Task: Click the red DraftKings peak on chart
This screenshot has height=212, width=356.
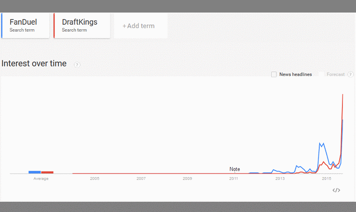Action: [343, 94]
